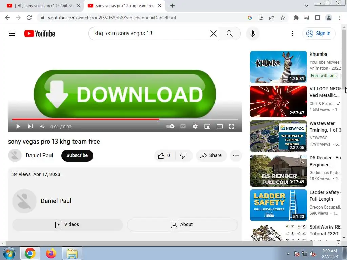Toggle the autoplay switch in player
The height and width of the screenshot is (260, 347).
point(170,126)
